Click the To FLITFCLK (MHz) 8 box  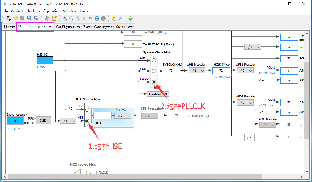pyautogui.click(x=133, y=44)
